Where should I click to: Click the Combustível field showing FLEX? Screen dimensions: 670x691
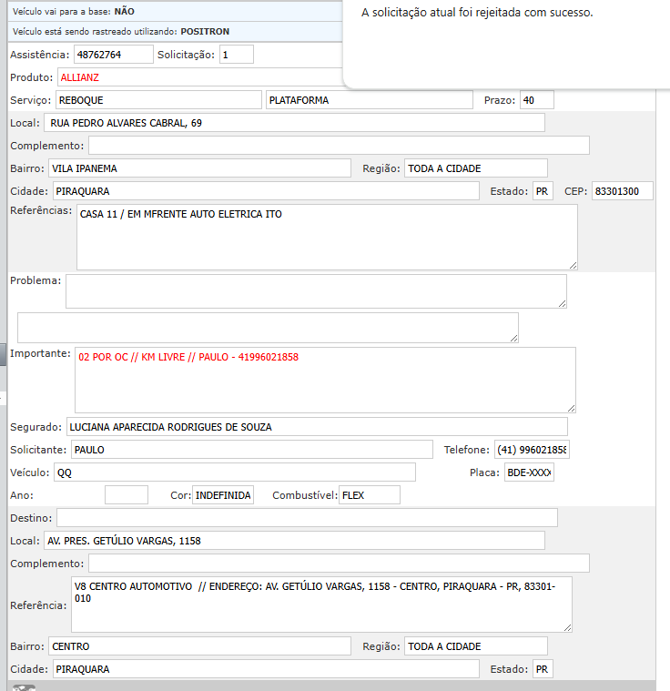(369, 495)
